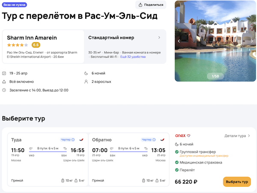
Task: Click the Поделиться share button
Action: (151, 5)
